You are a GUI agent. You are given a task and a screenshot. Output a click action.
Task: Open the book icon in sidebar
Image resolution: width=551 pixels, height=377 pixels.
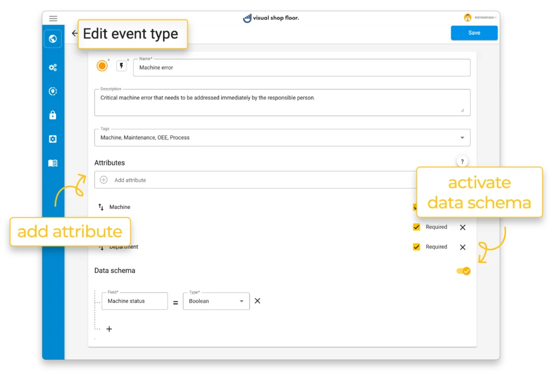tap(53, 163)
